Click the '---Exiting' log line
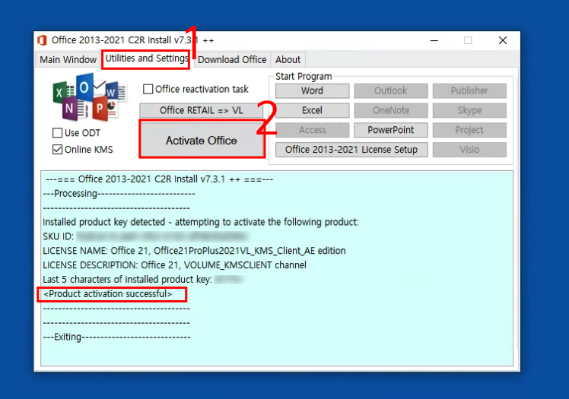 (116, 337)
